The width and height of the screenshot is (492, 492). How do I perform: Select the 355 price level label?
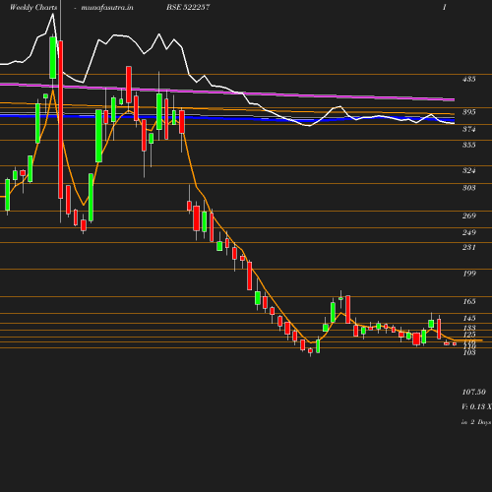click(468, 145)
